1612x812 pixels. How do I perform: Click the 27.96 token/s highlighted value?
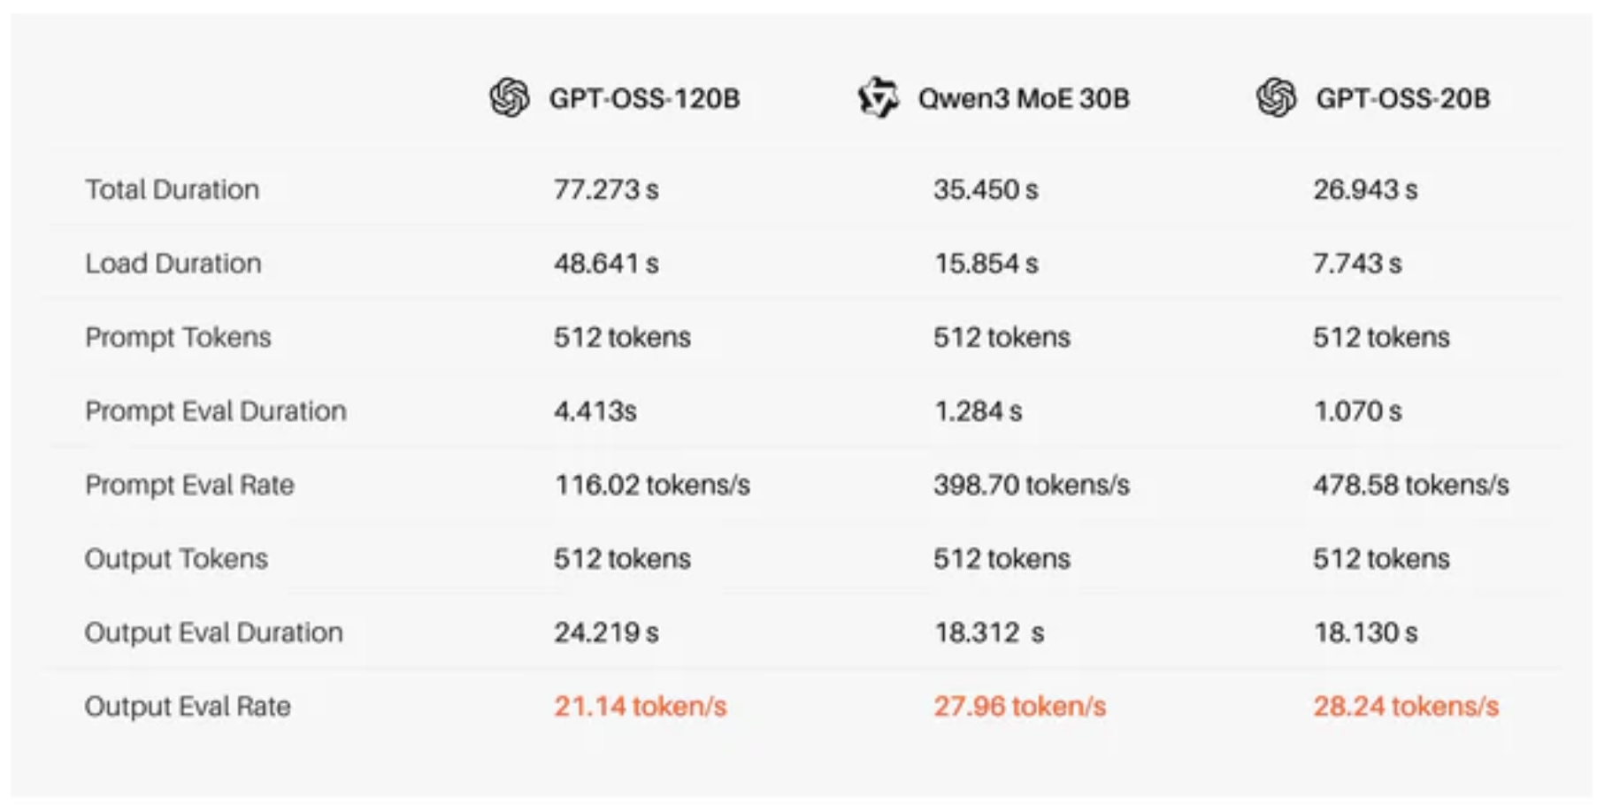point(1019,707)
